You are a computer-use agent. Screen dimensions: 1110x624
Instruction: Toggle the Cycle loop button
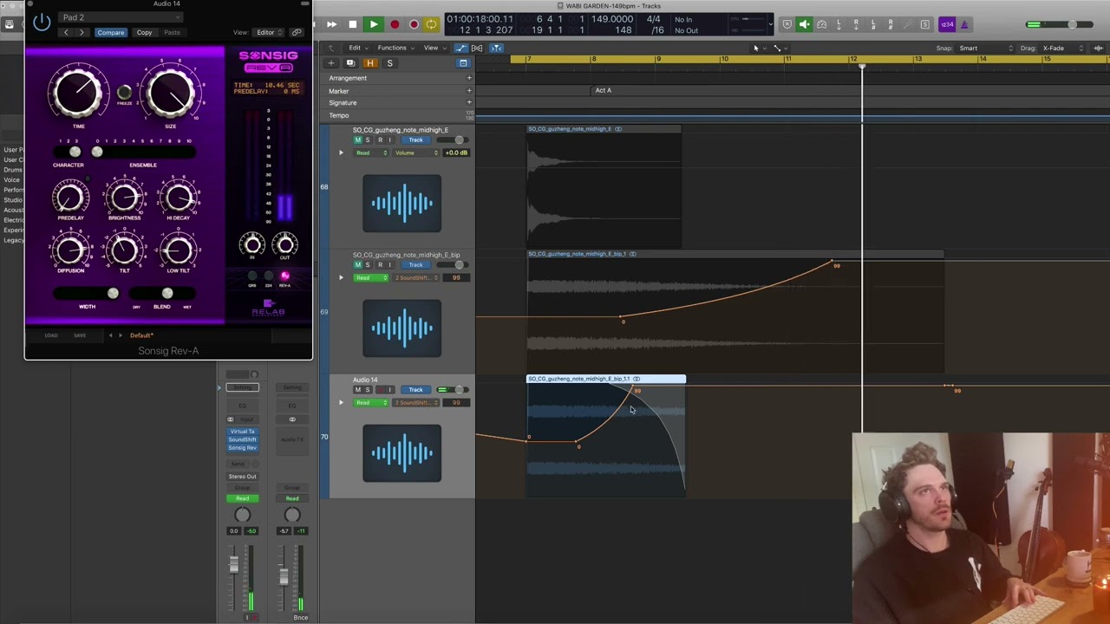click(x=431, y=24)
